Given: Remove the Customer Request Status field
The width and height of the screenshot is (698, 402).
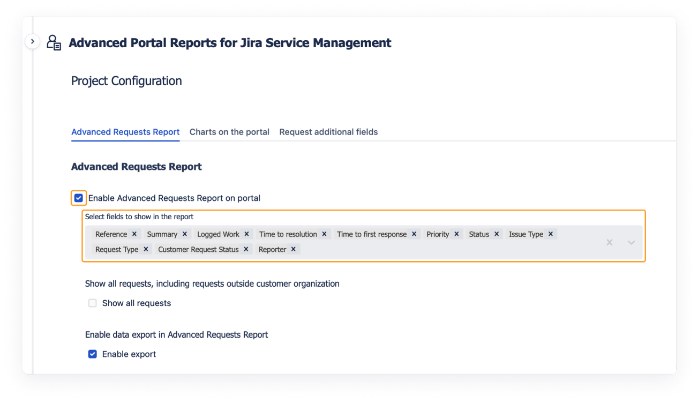Looking at the screenshot, I should click(x=245, y=249).
